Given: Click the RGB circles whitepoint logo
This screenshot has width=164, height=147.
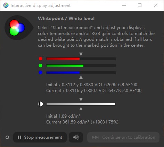Looking at the screenshot, I should (x=17, y=28).
